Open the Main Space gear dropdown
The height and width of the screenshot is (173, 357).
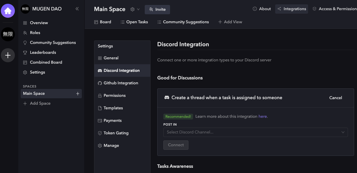pos(135,9)
